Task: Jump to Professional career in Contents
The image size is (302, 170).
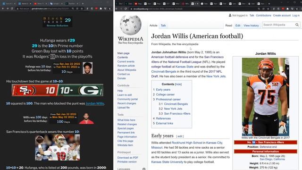Action: (168, 99)
